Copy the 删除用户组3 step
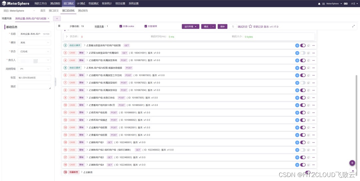This screenshot has width=360, height=181. tap(309, 157)
